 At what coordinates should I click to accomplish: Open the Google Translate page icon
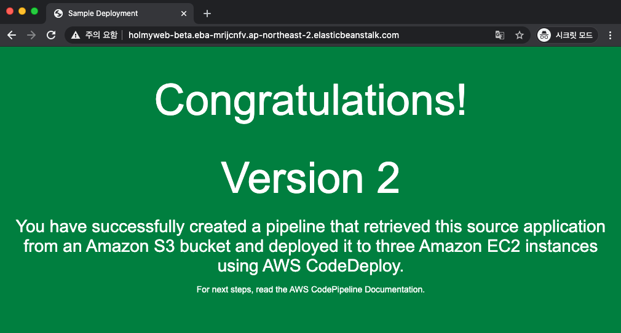click(500, 35)
